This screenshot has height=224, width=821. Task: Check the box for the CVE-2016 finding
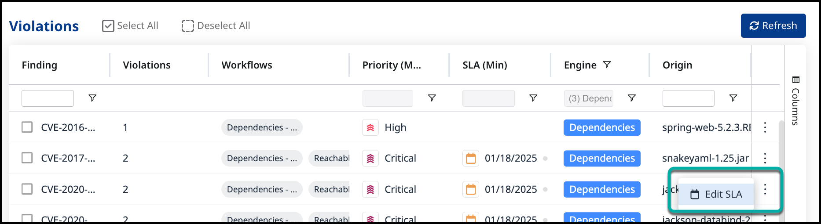(x=27, y=127)
